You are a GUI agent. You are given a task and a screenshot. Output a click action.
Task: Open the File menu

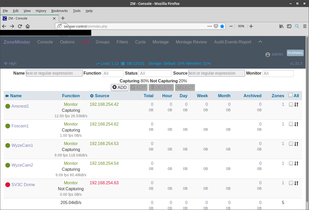coord(5,11)
